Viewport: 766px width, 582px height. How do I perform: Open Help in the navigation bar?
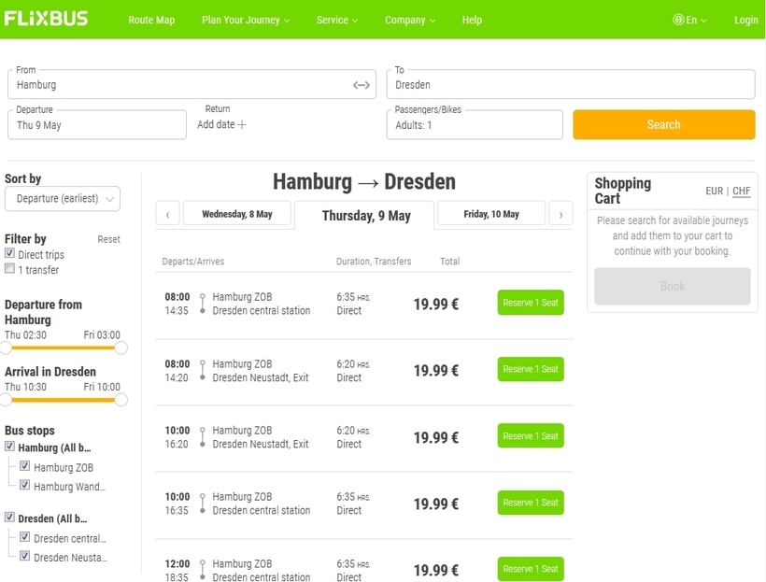[472, 20]
